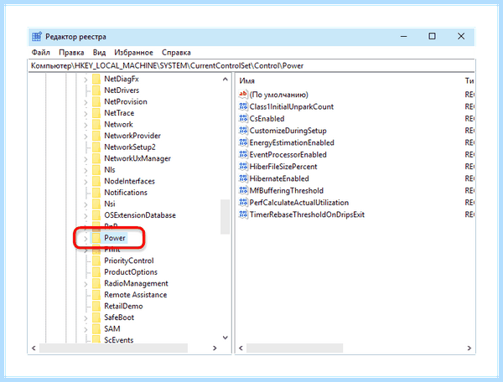Expand the NetworkUxManager tree node

[x=86, y=159]
